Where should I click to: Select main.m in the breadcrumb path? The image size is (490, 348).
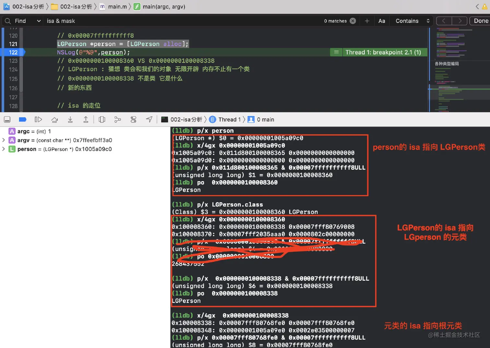[113, 6]
